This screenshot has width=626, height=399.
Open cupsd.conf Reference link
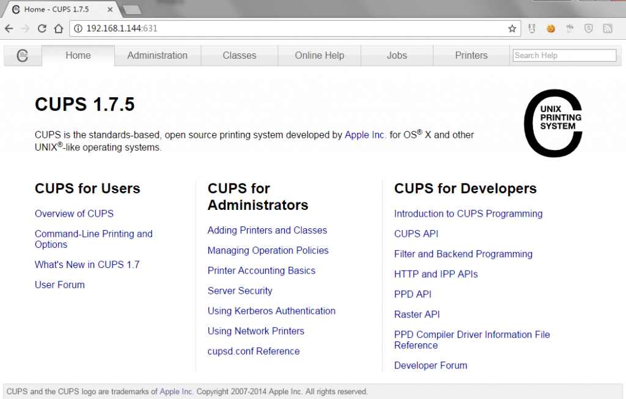(x=254, y=351)
